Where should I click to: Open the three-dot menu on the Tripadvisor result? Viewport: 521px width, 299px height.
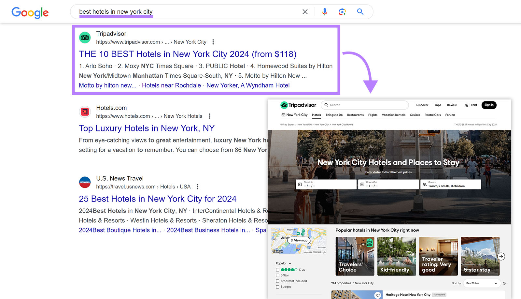pyautogui.click(x=213, y=42)
